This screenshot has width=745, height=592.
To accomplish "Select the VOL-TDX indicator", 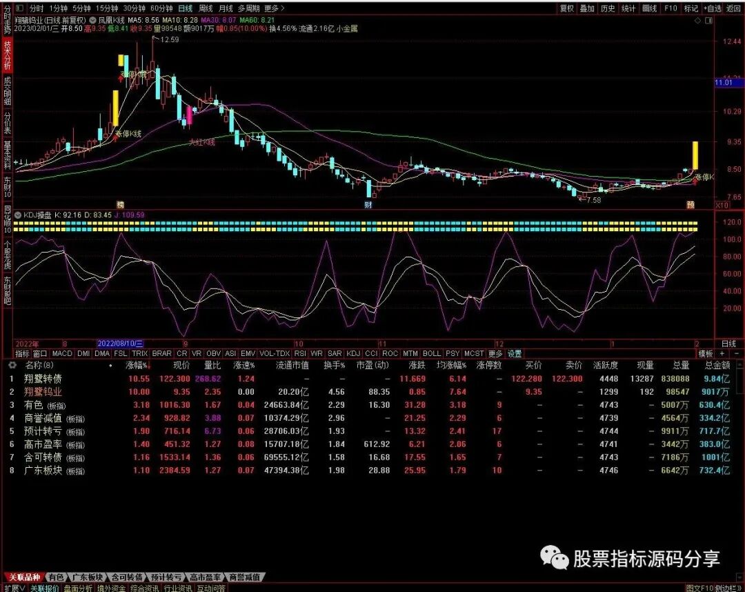I will click(275, 353).
